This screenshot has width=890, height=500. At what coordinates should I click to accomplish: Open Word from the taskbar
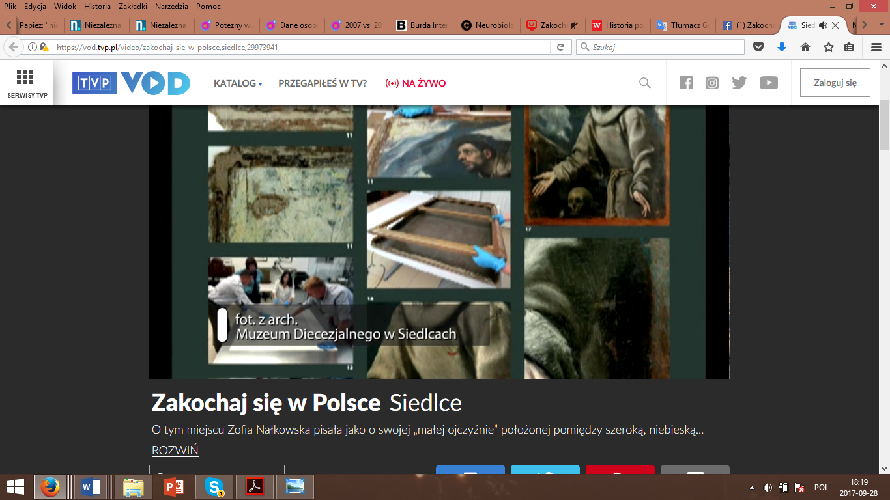tap(91, 486)
